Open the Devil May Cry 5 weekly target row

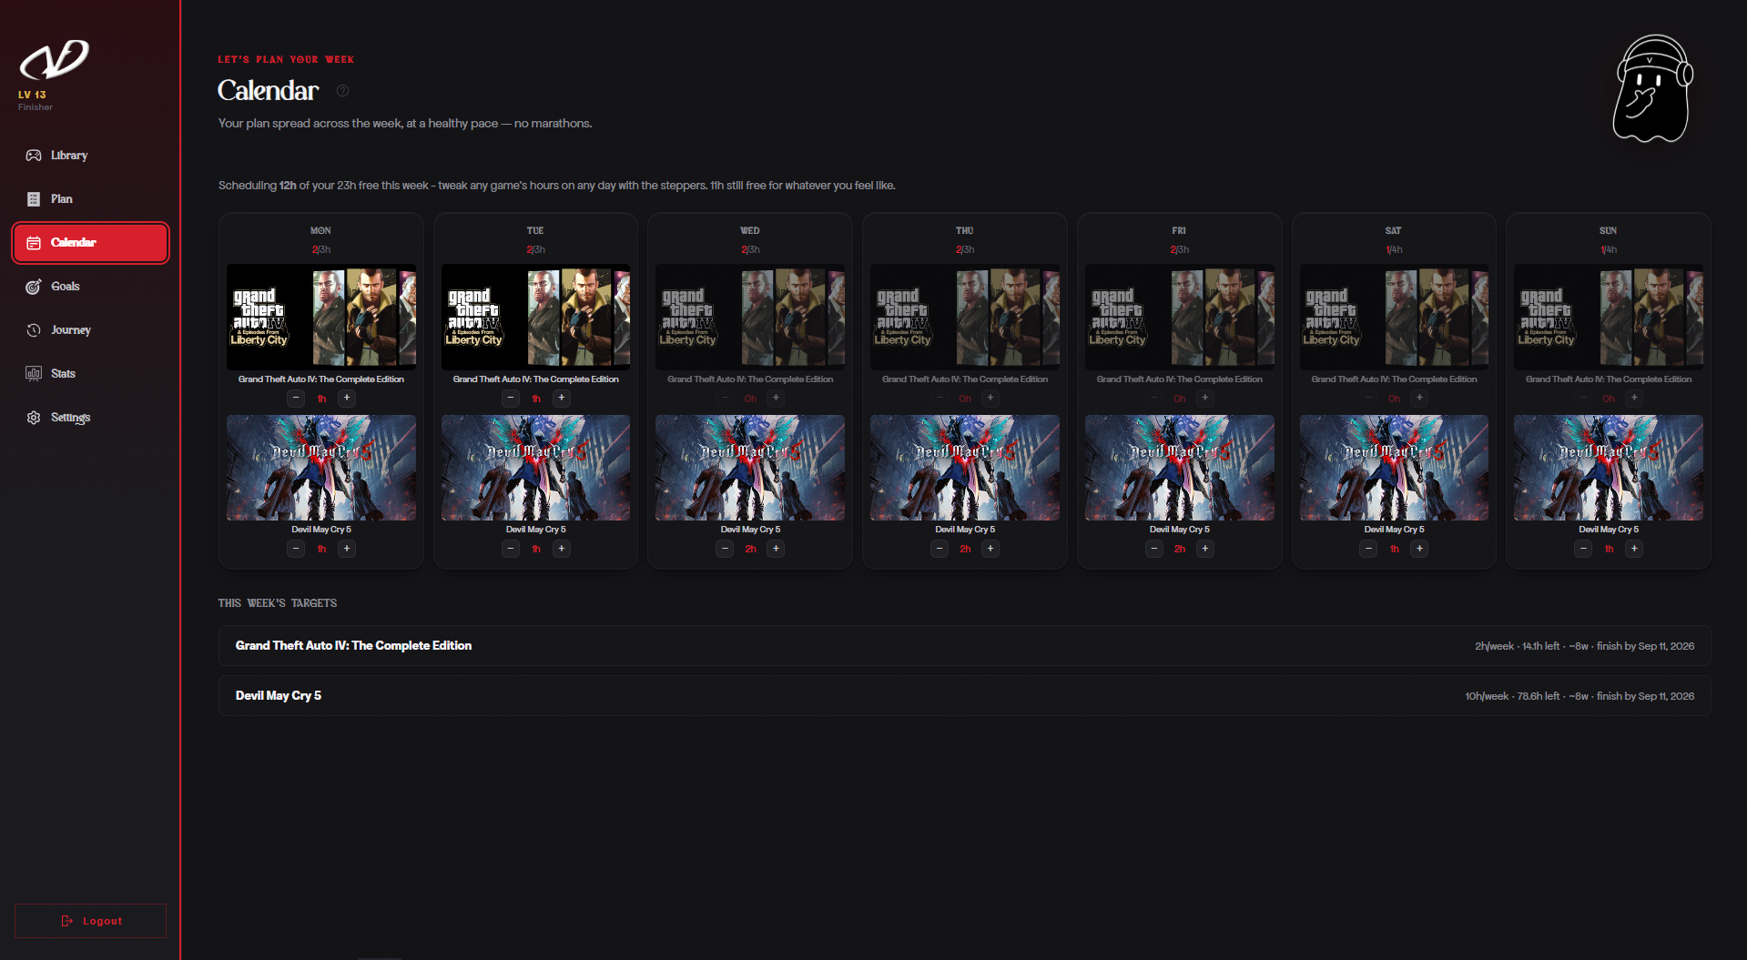tap(964, 696)
